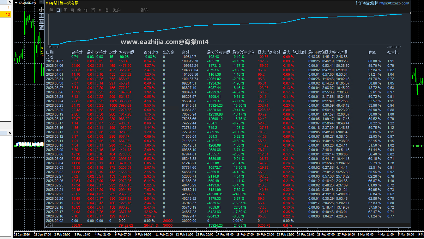Click the yellow 12 cell in left panel
Viewport: 424px width, 239px height.
[x=6, y=14]
